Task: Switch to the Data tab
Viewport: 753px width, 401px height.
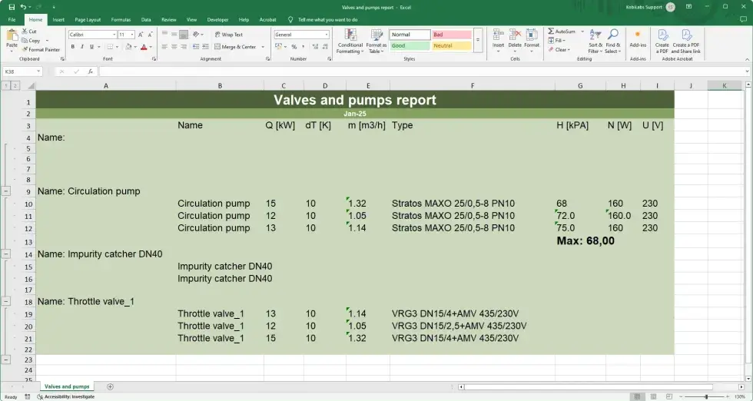Action: click(146, 20)
